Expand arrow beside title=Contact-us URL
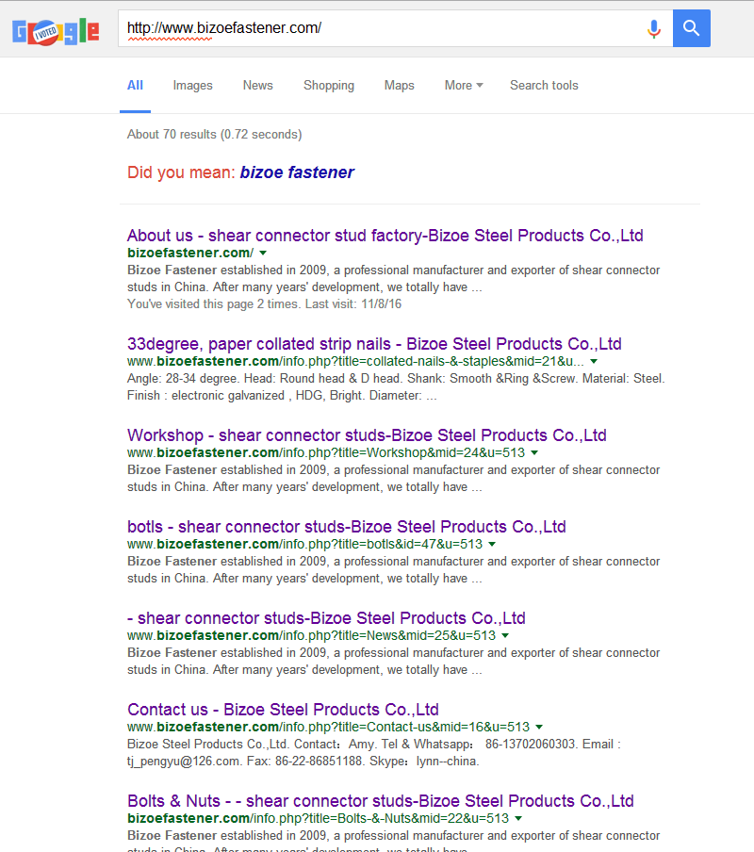The width and height of the screenshot is (754, 852). pyautogui.click(x=539, y=727)
